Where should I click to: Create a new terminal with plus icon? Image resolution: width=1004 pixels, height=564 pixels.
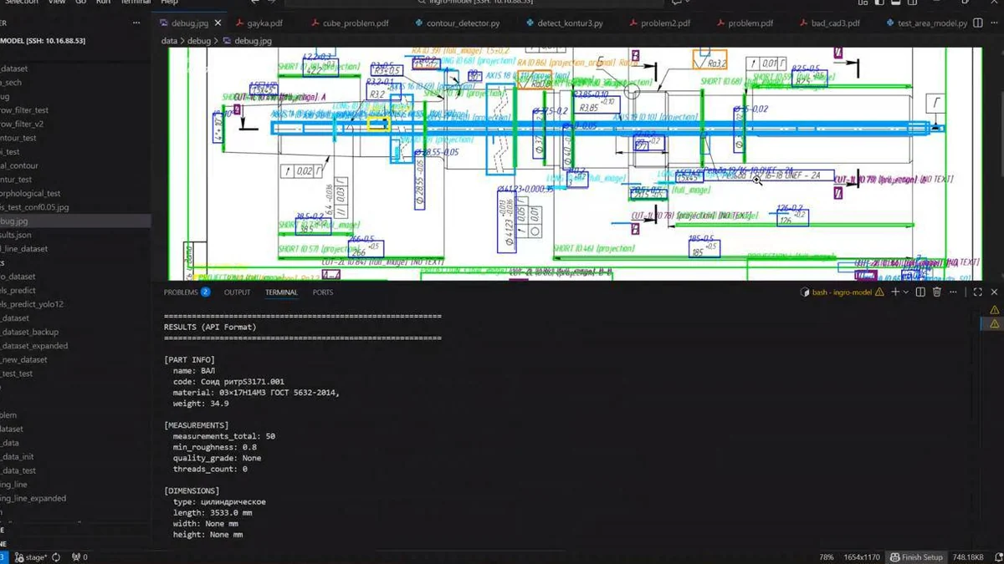tap(895, 292)
